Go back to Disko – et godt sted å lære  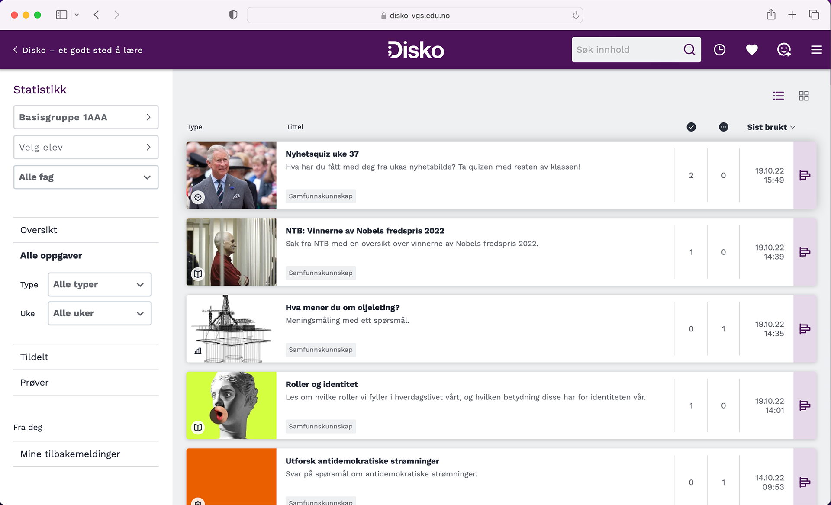(78, 50)
